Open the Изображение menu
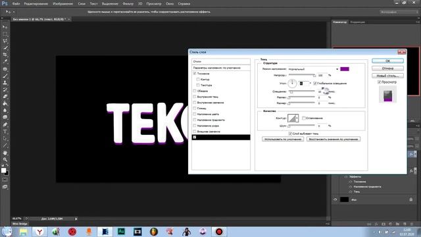The width and height of the screenshot is (421, 237). pos(63,4)
